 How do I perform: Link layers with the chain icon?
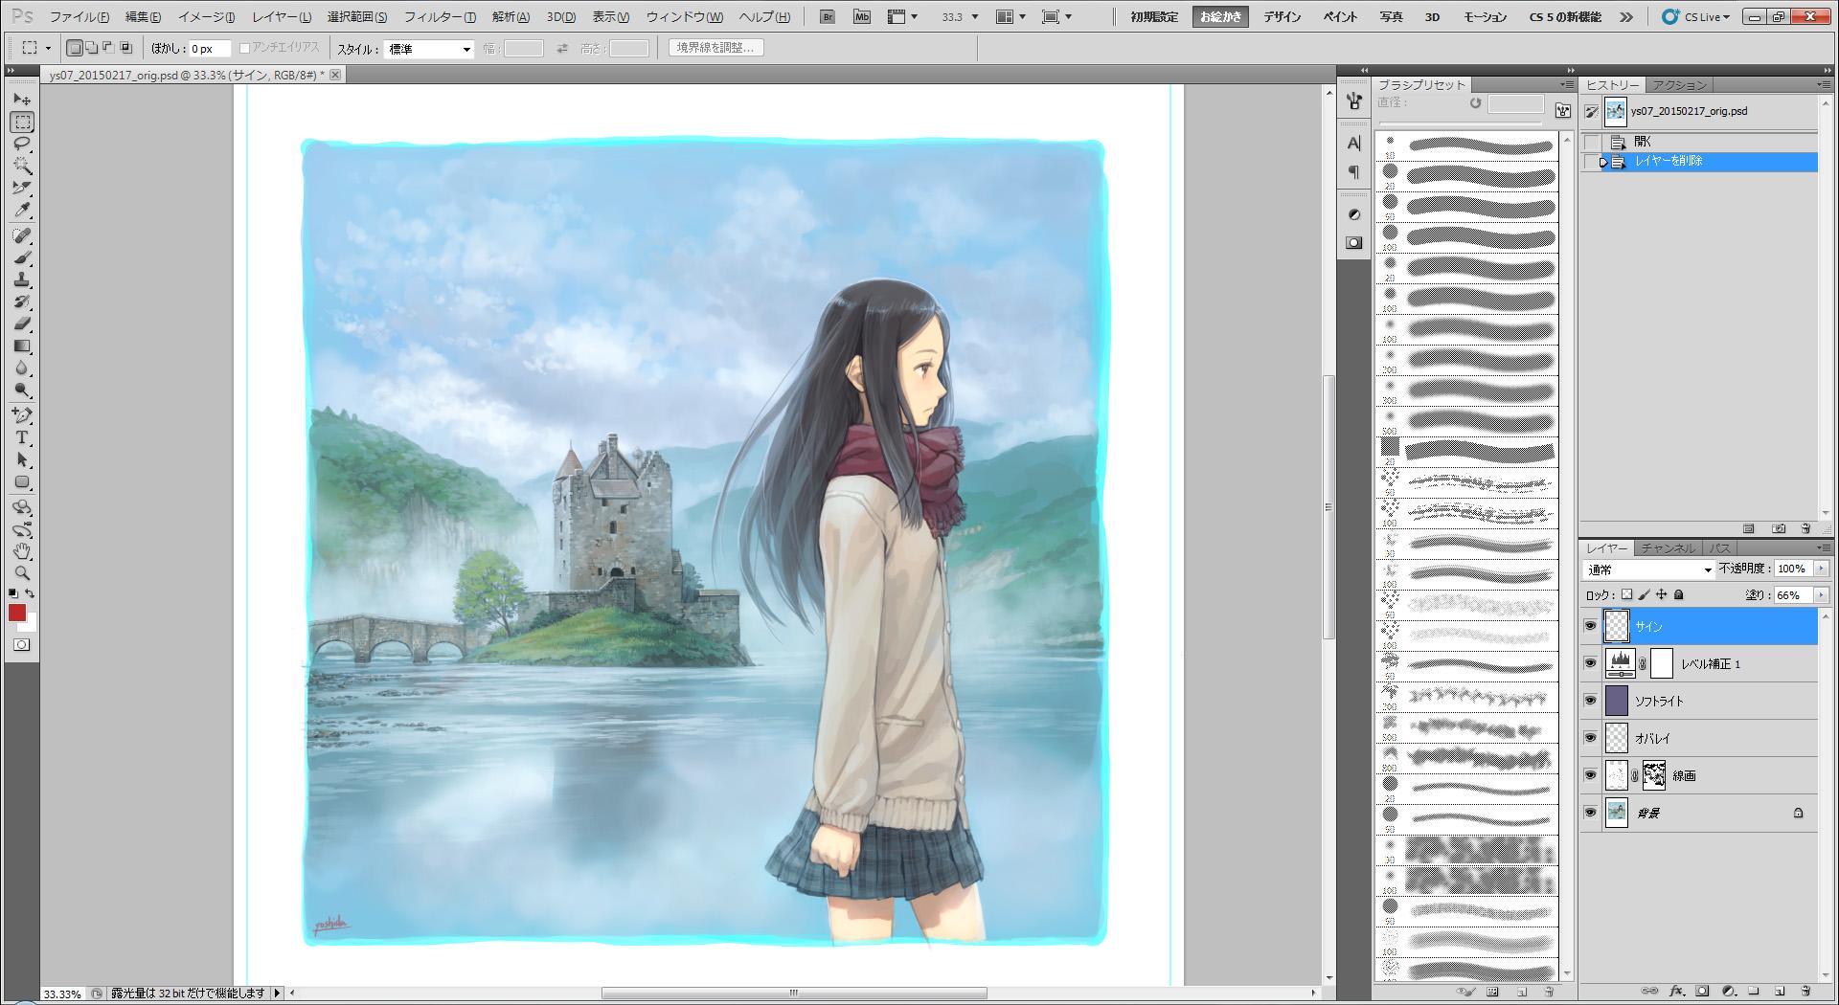coord(1649,991)
